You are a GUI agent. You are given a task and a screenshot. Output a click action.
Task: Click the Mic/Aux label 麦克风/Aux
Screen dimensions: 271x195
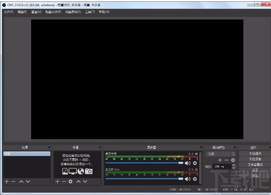(x=113, y=169)
